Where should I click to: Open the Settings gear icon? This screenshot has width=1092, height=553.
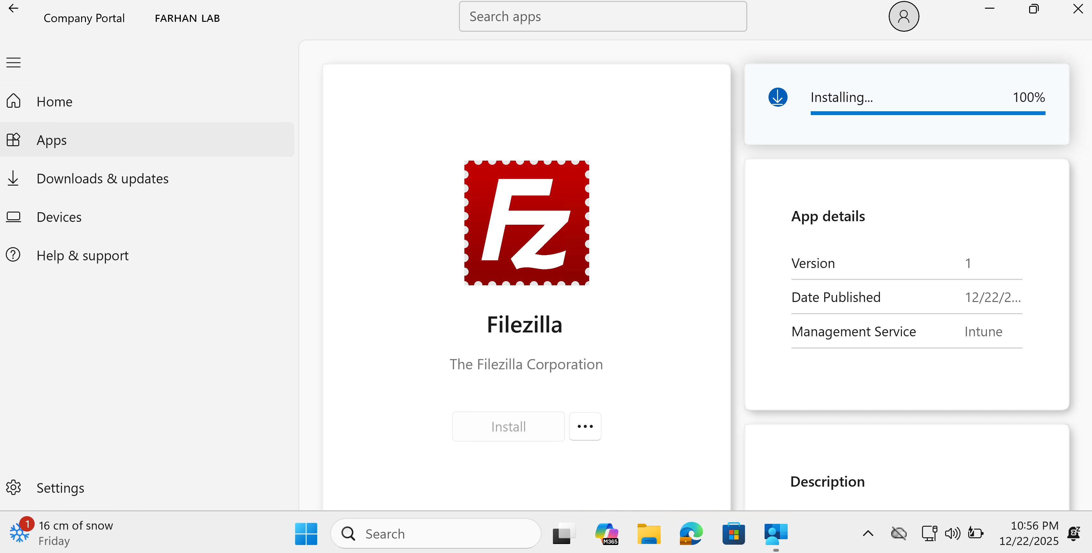coord(13,487)
